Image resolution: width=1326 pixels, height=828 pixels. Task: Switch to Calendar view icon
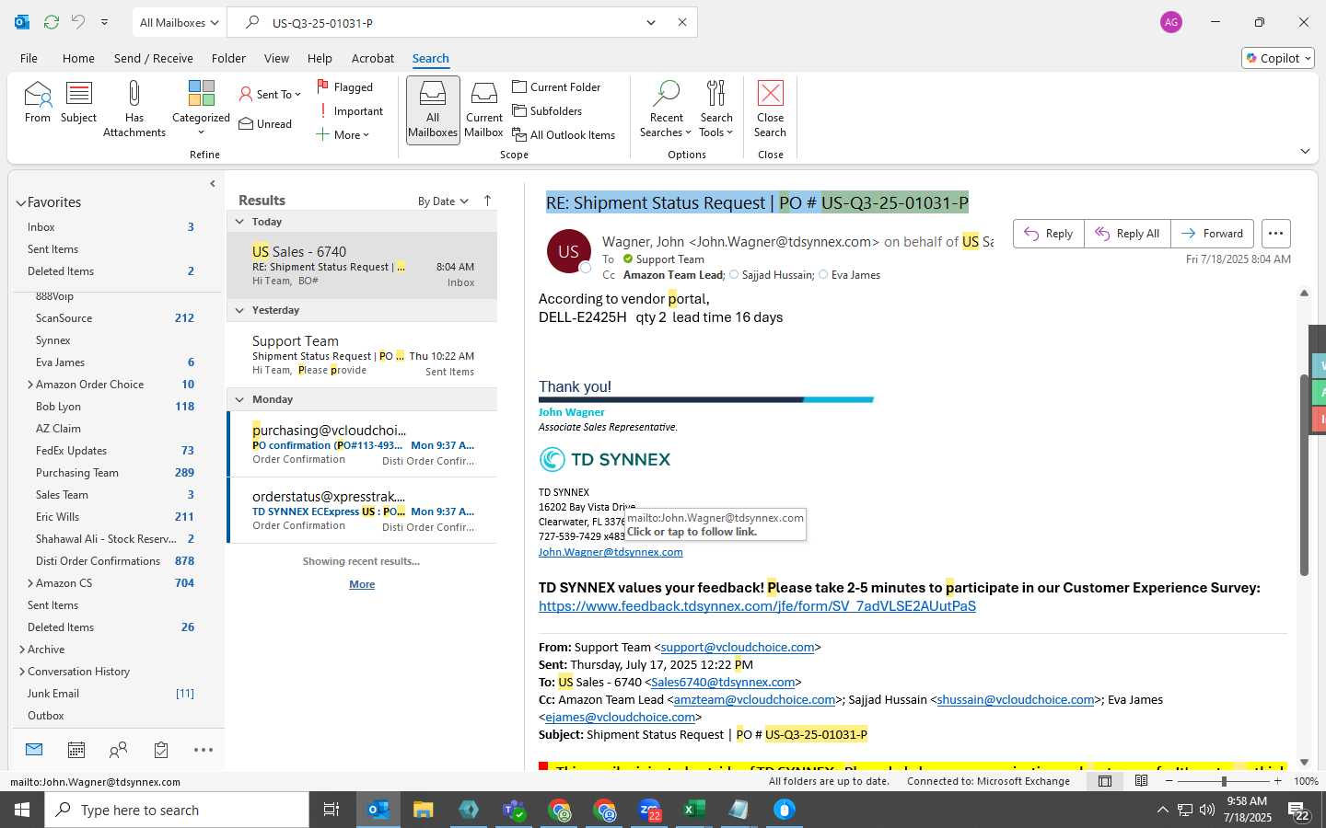76,750
